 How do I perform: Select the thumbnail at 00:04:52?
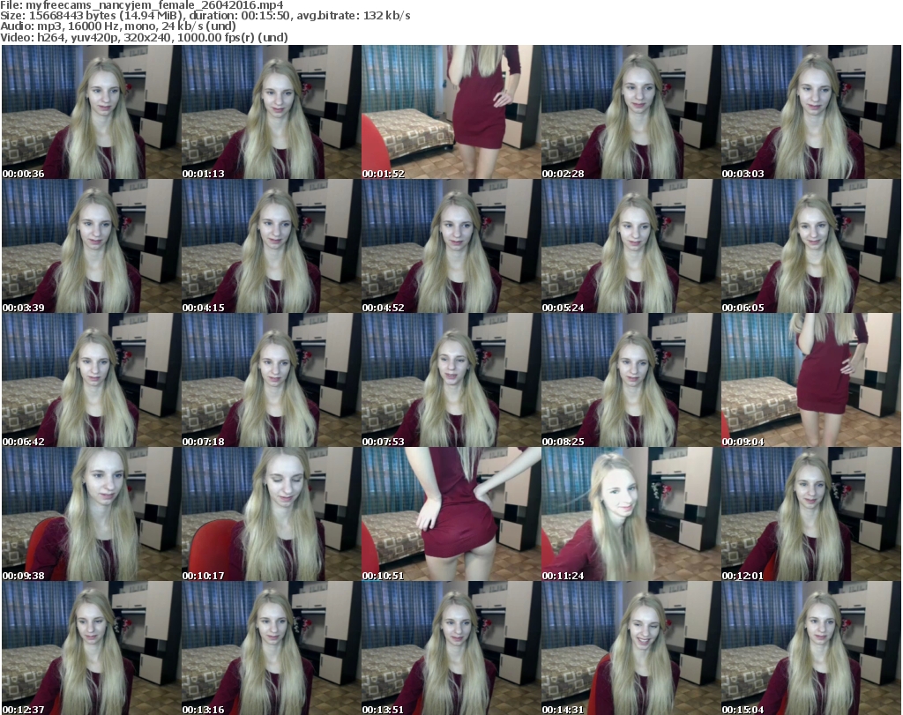451,246
